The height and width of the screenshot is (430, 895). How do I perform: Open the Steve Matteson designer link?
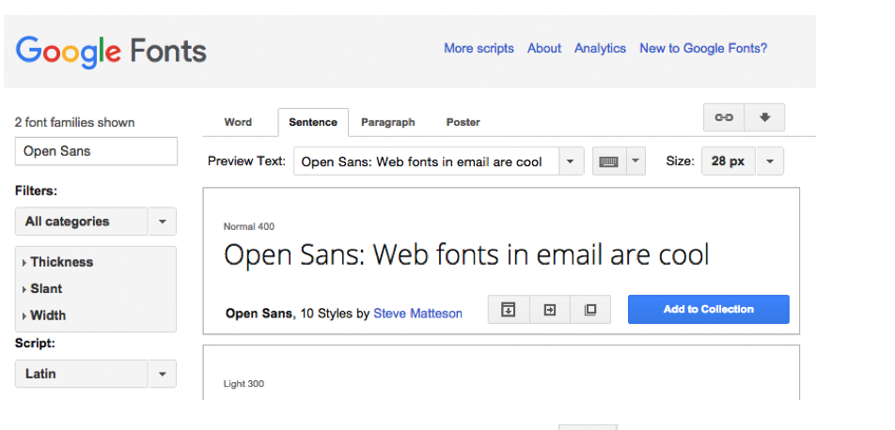417,314
